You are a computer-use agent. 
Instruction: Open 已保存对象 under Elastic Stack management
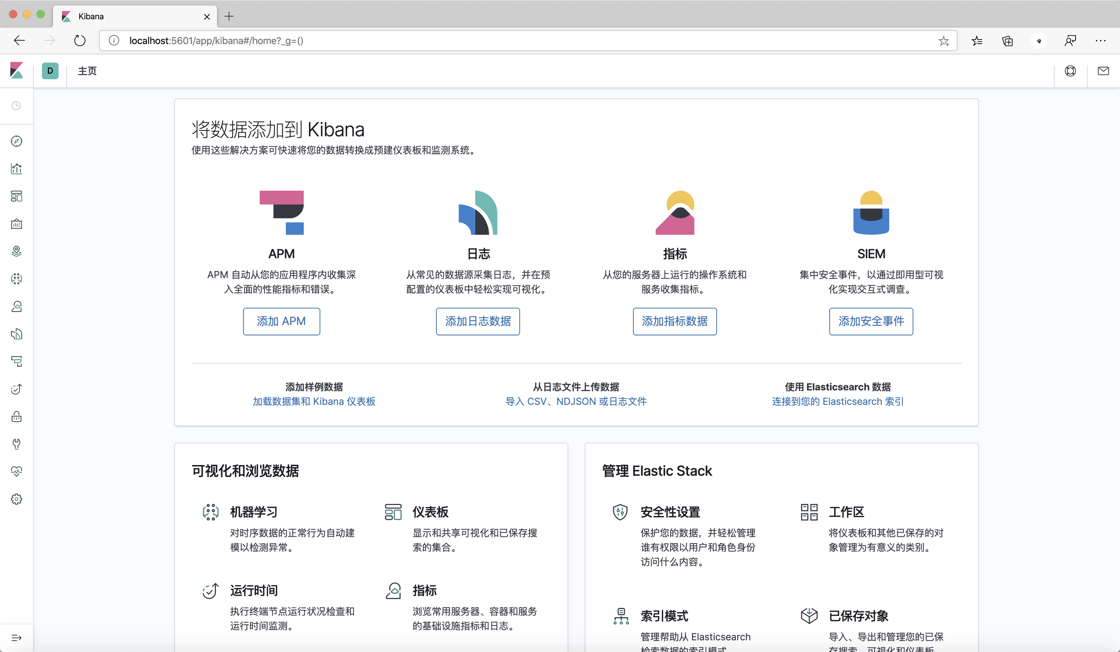coord(858,616)
